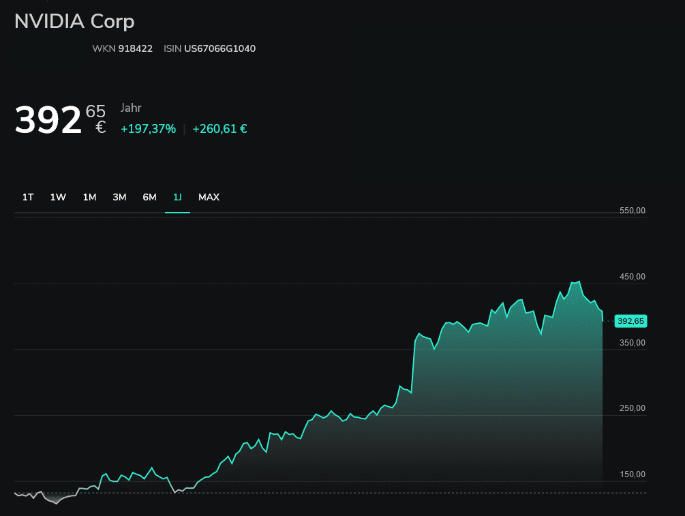Viewport: 685px width, 516px height.
Task: Click the 550,00 axis label
Action: [x=632, y=211]
